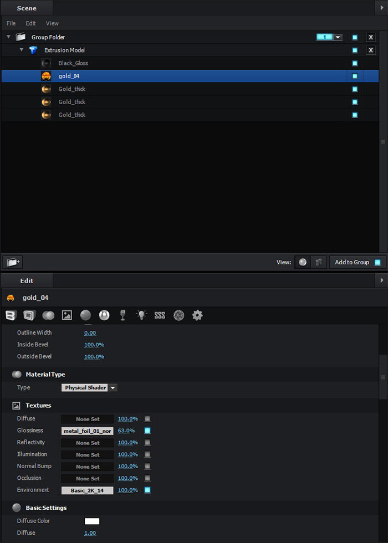The width and height of the screenshot is (388, 543).
Task: Open the Material Type dropdown showing Physical Shader
Action: tap(113, 388)
